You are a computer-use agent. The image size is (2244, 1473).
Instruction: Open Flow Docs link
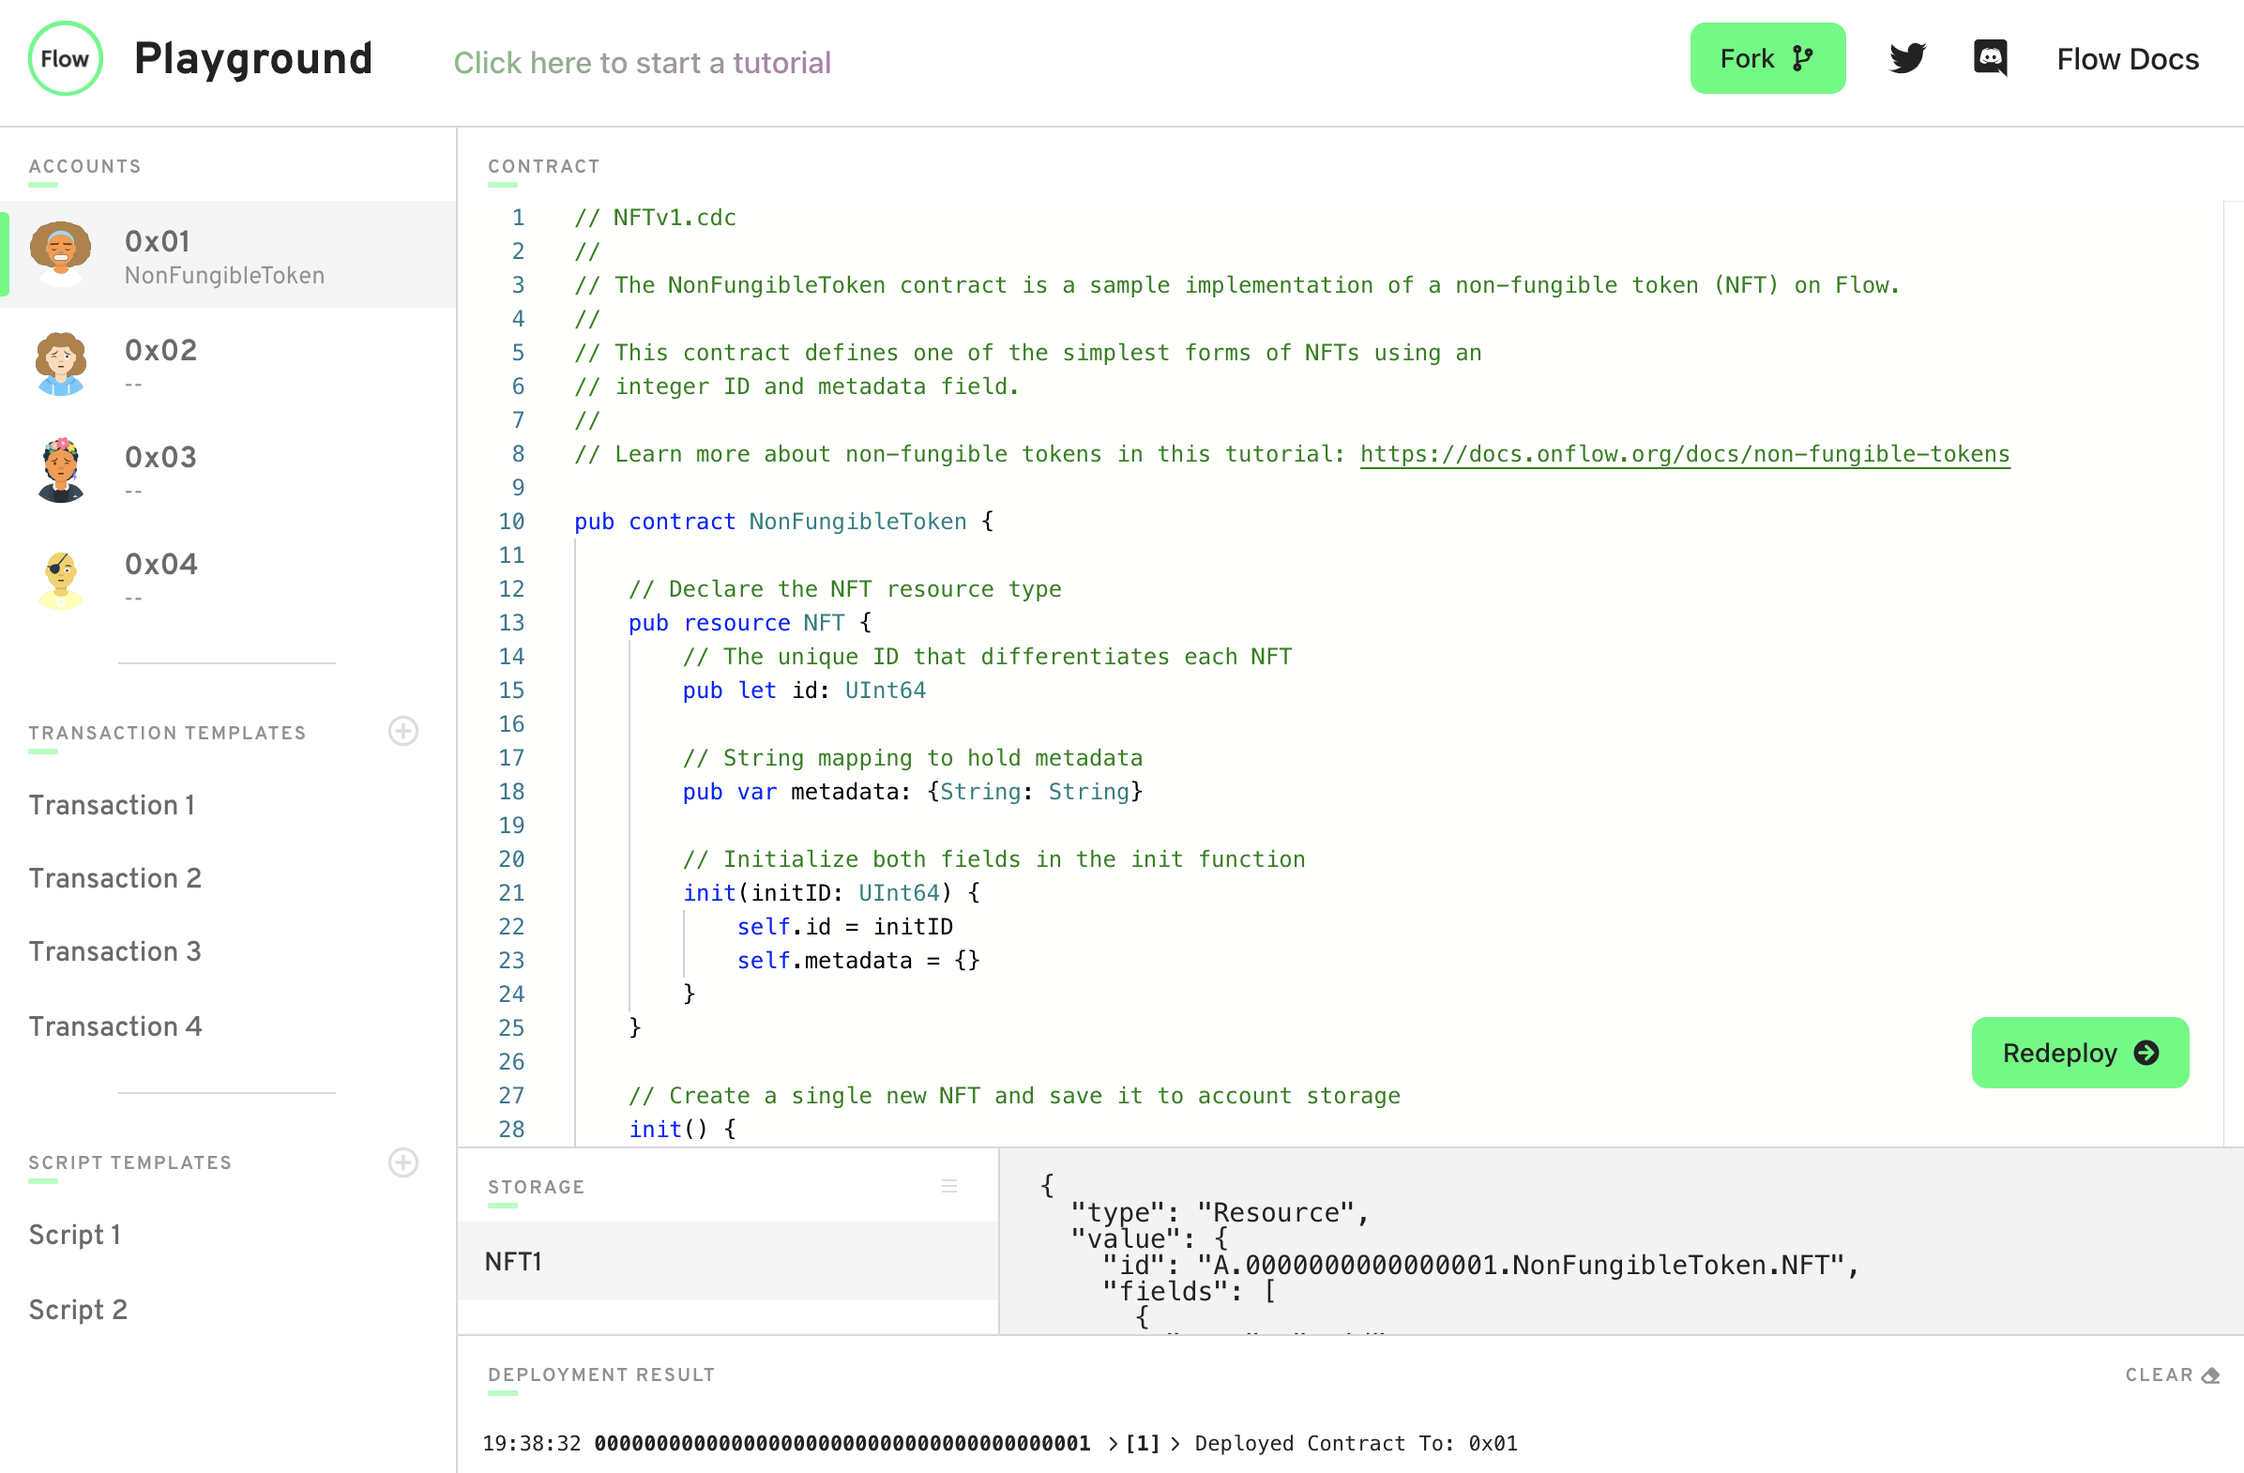point(2127,58)
